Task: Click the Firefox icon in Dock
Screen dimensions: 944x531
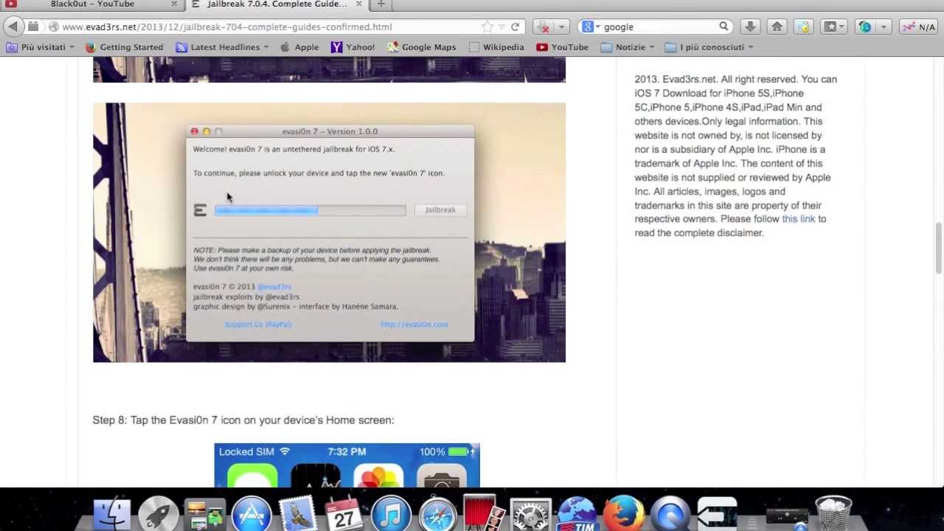Action: tap(623, 513)
